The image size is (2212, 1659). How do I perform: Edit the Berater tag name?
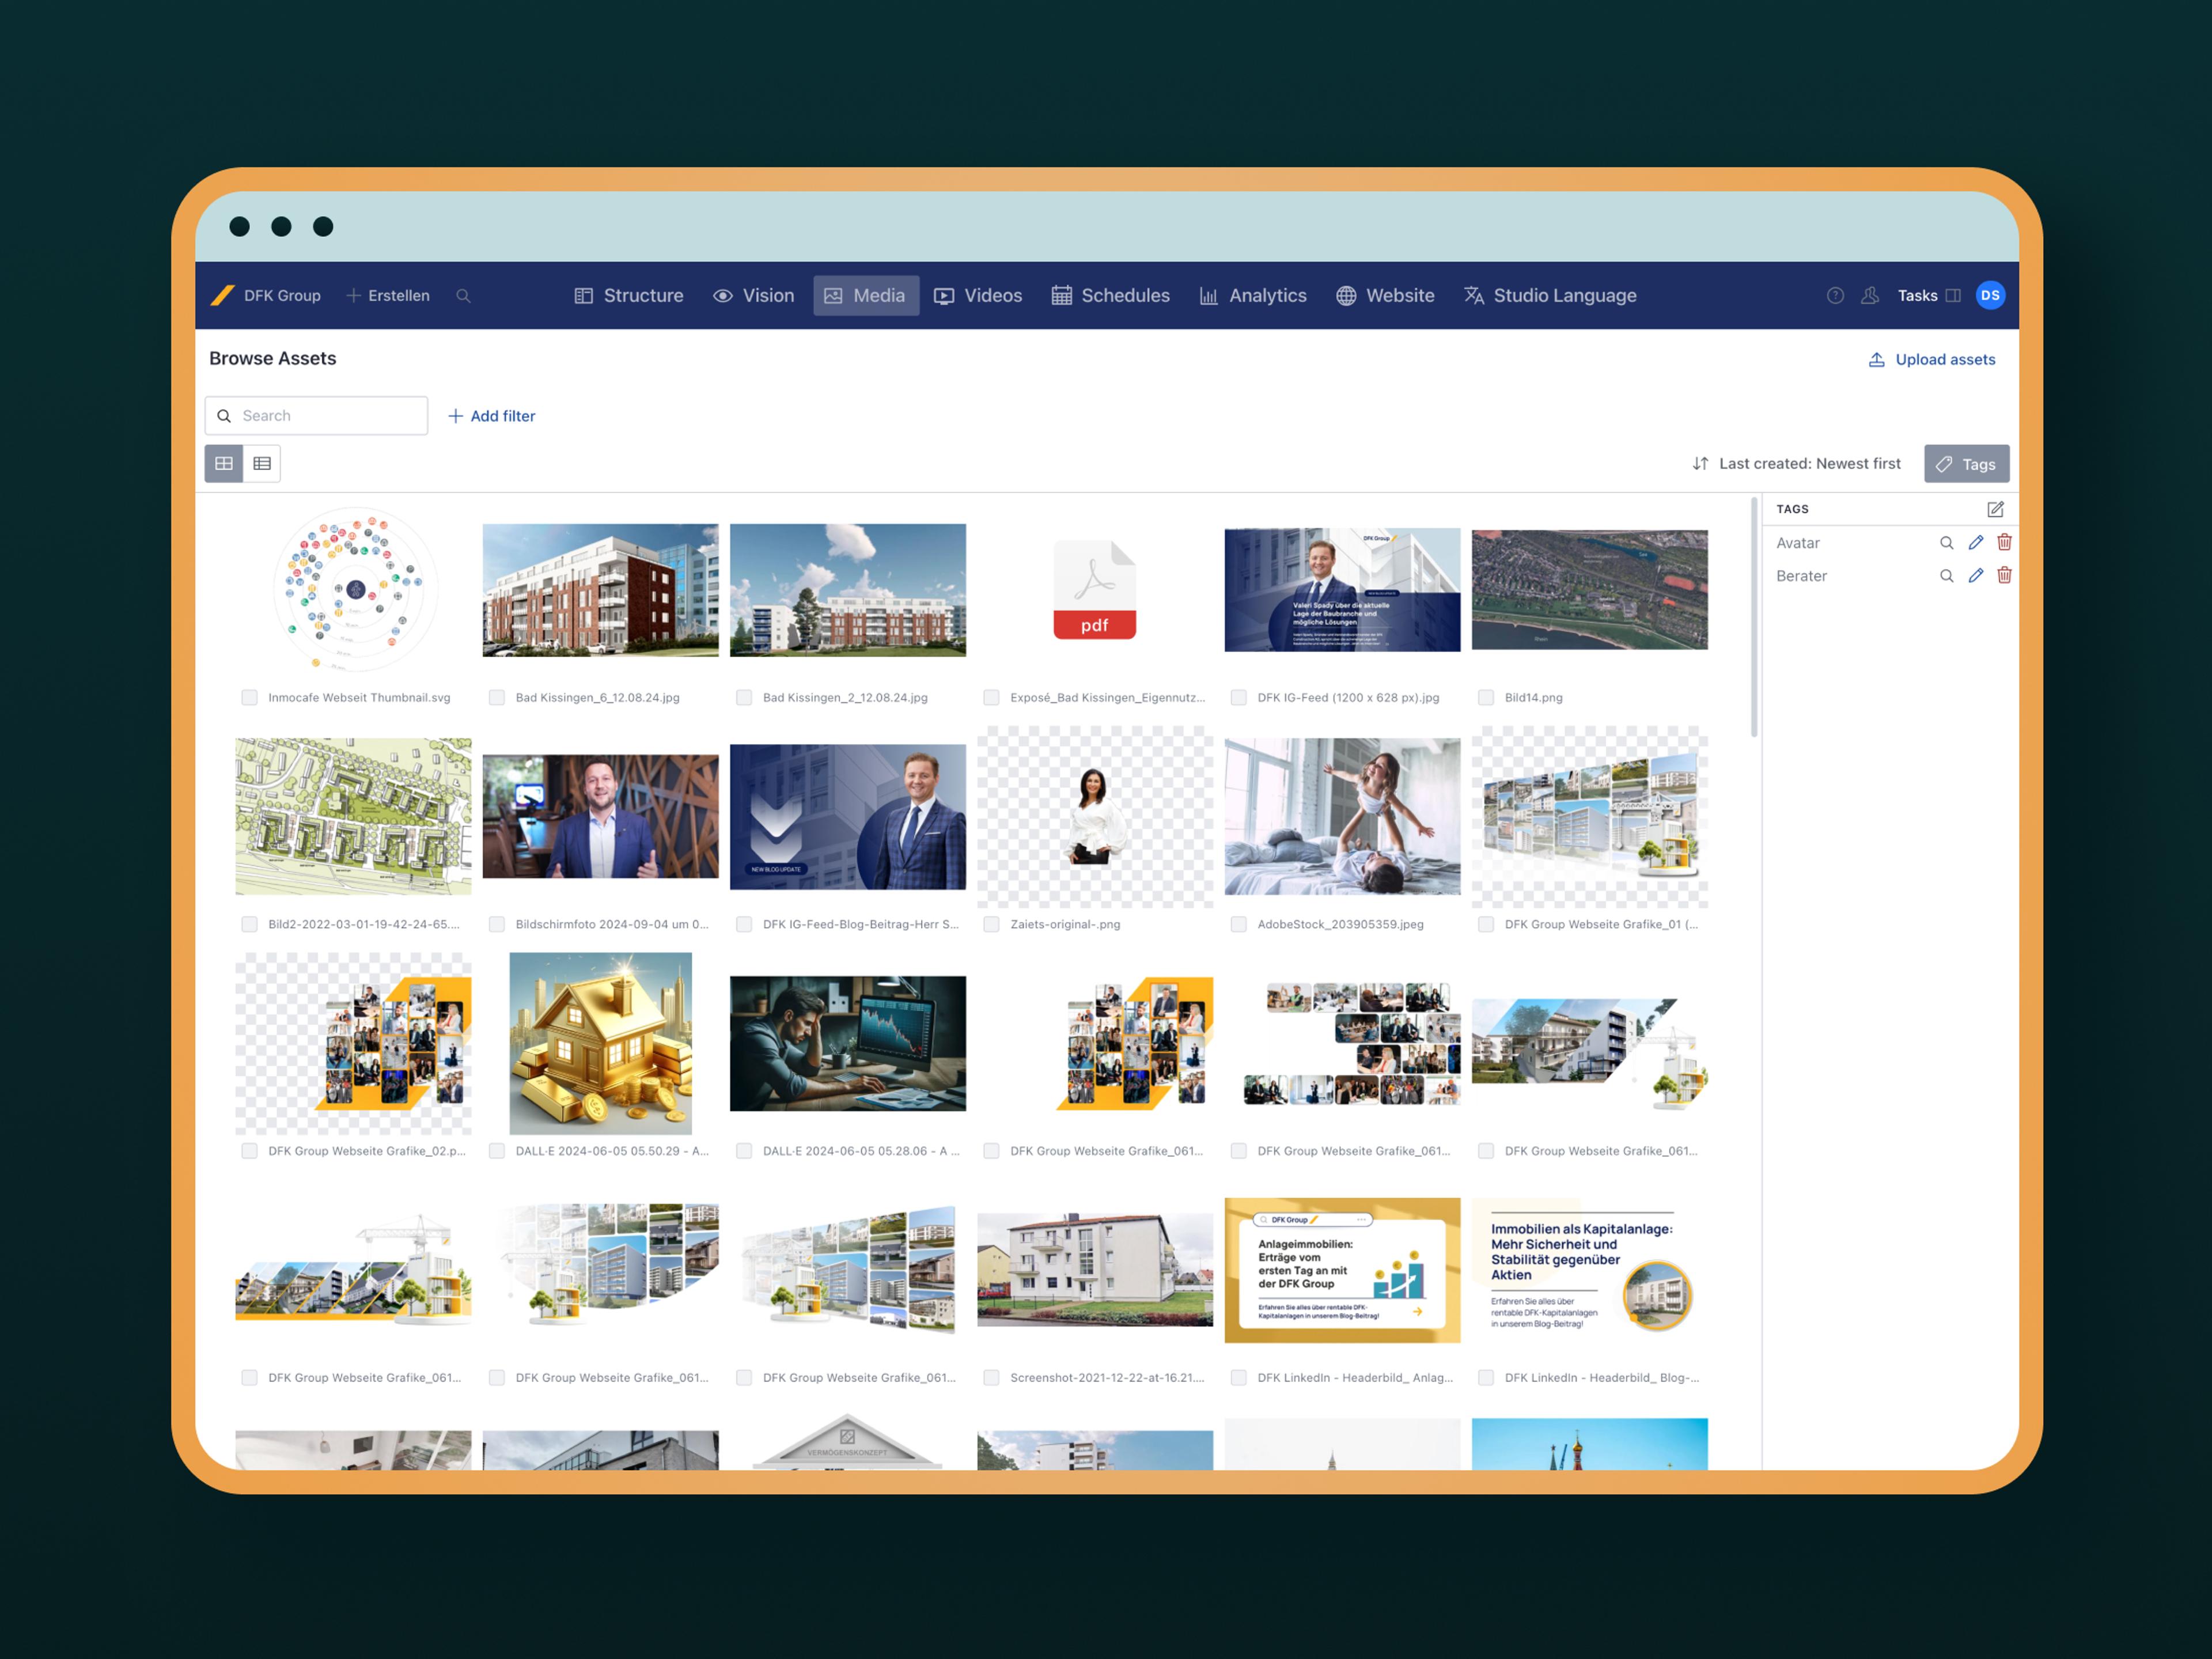click(x=1975, y=576)
